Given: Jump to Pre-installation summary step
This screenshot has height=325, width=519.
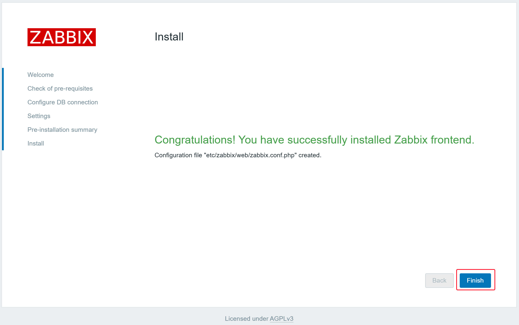Looking at the screenshot, I should click(x=62, y=130).
